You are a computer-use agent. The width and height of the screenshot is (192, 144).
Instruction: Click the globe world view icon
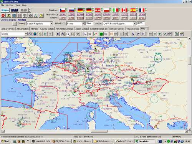click(x=35, y=34)
